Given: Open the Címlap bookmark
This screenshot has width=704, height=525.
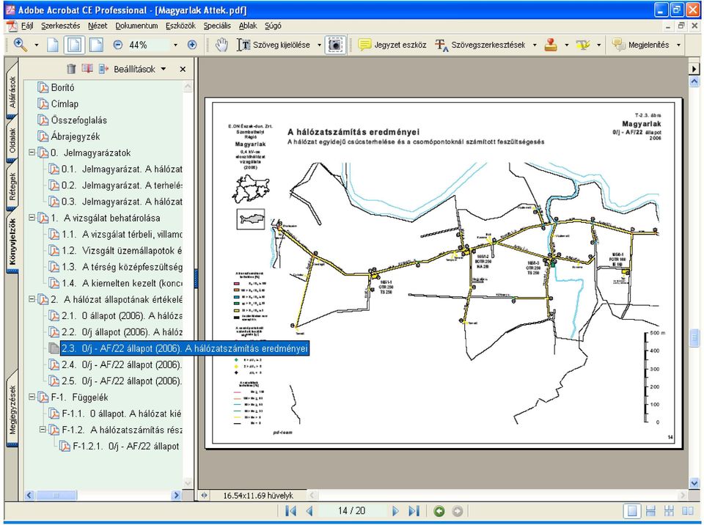Looking at the screenshot, I should pos(65,103).
